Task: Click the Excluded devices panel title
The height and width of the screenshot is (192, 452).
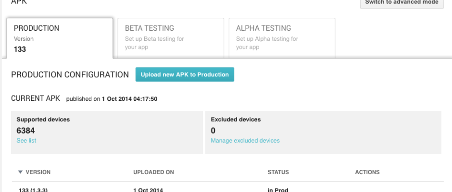Action: coord(236,119)
